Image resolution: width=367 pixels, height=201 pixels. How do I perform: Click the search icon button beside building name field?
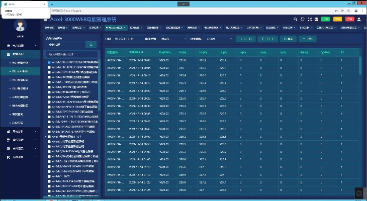91,45
